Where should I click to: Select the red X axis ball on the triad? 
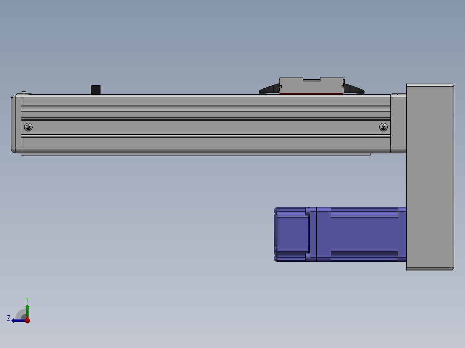(x=27, y=320)
